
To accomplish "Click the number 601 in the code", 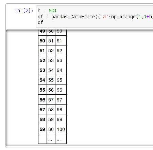I will [53, 11].
